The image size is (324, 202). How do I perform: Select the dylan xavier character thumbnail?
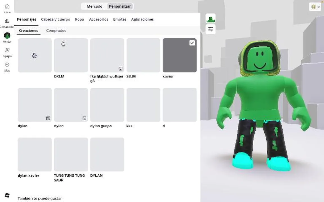(35, 154)
